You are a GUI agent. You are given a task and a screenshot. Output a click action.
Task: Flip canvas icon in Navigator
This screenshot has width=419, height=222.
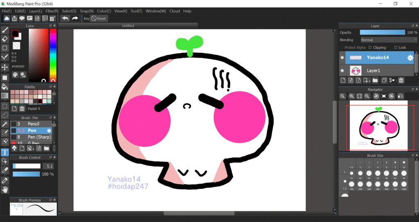pyautogui.click(x=400, y=96)
